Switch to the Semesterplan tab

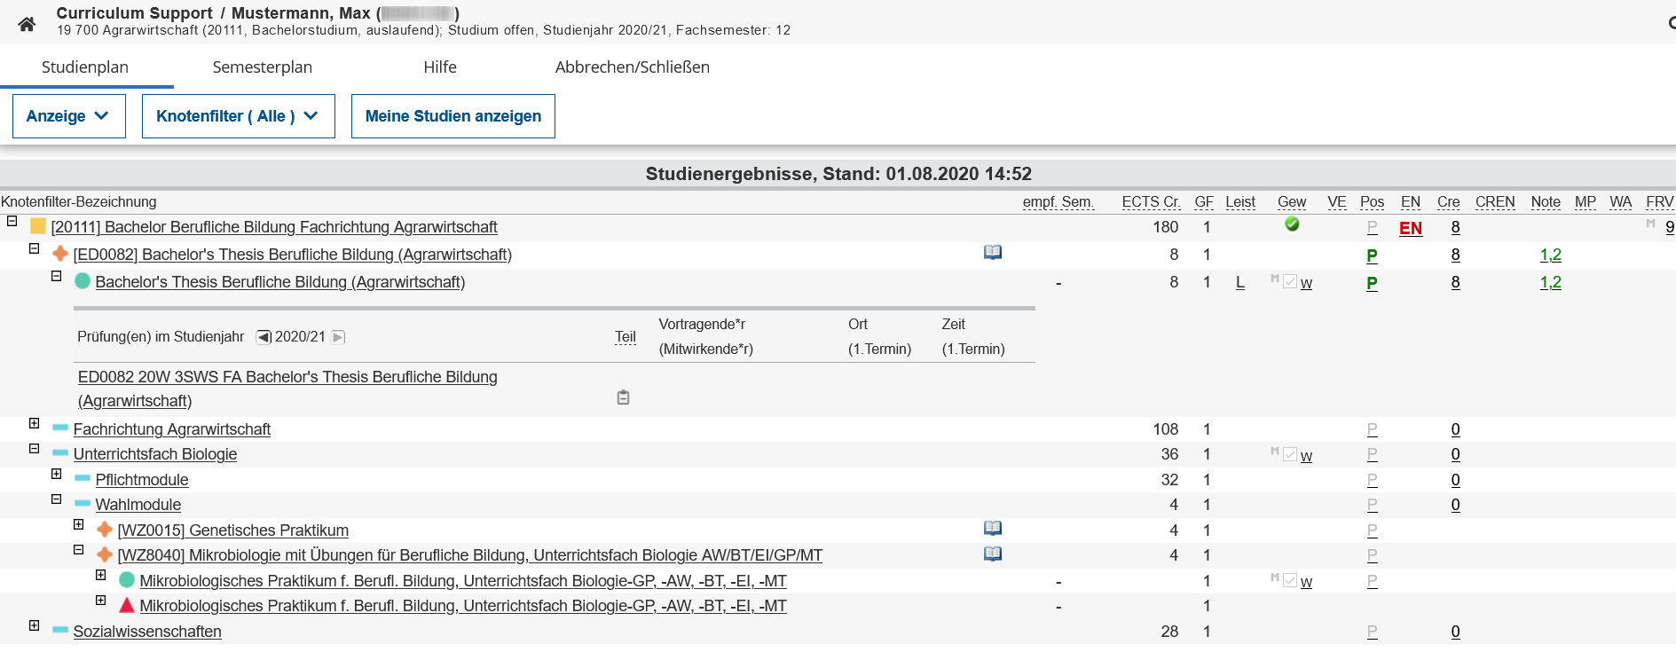click(262, 67)
